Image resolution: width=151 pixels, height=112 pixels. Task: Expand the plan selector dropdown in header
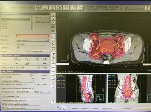(134, 8)
